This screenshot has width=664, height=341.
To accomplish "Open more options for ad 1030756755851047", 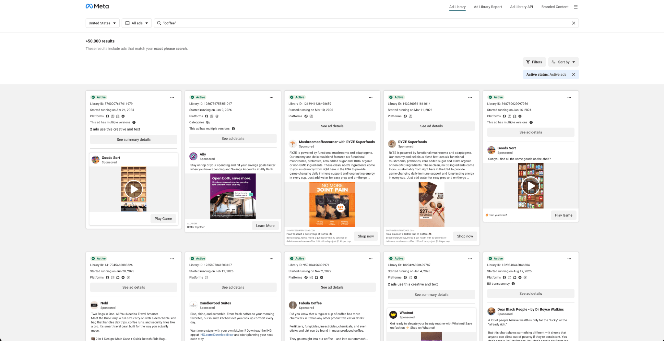I will (271, 97).
